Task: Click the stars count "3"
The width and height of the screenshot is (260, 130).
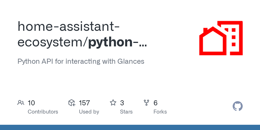Action: (x=122, y=103)
